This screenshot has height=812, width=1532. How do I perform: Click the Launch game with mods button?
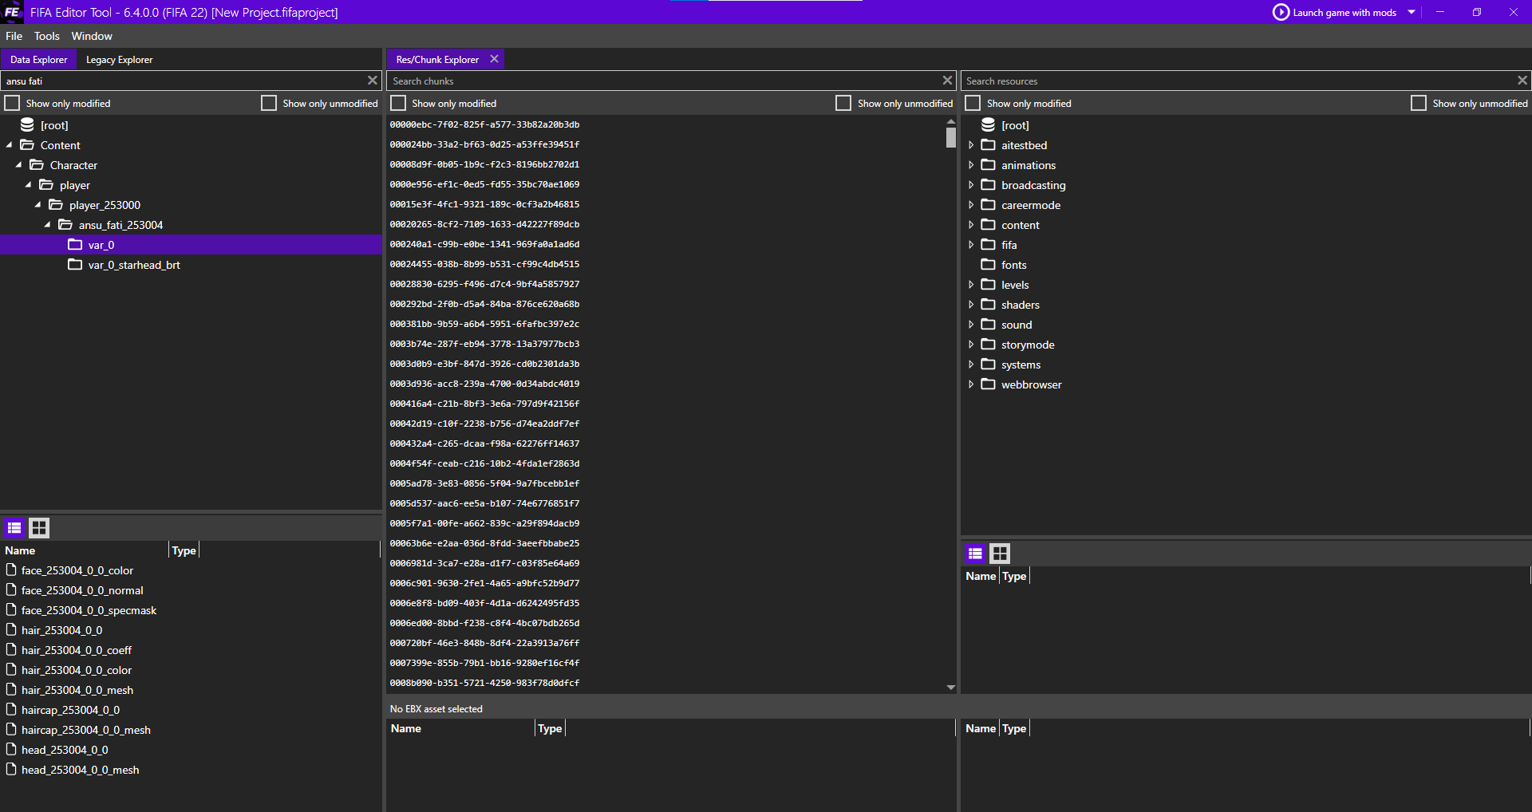[1343, 12]
